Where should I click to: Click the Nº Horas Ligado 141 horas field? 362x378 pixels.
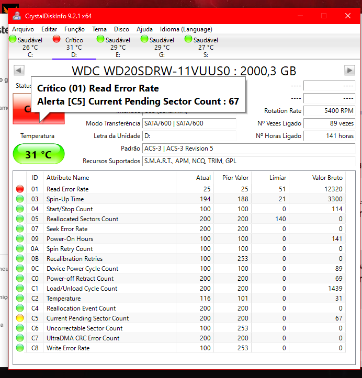pyautogui.click(x=329, y=136)
